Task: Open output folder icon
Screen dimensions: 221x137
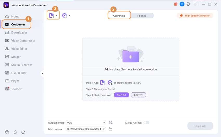Action: click(110, 129)
